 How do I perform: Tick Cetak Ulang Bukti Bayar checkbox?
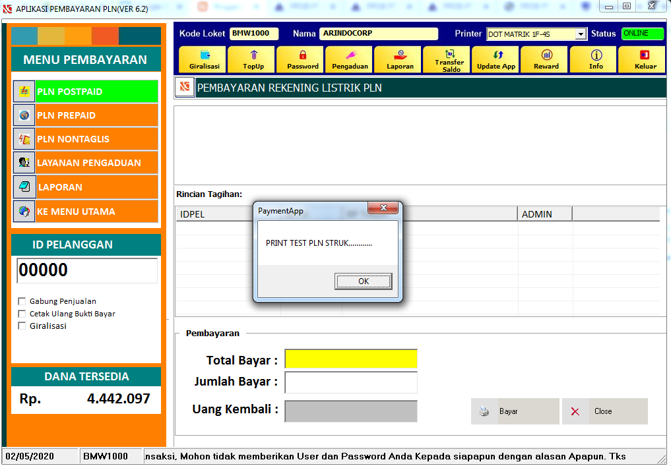pos(22,313)
